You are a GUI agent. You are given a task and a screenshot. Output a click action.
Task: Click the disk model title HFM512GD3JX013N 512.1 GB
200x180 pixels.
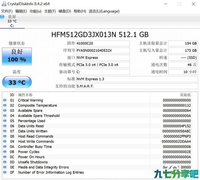[100, 35]
